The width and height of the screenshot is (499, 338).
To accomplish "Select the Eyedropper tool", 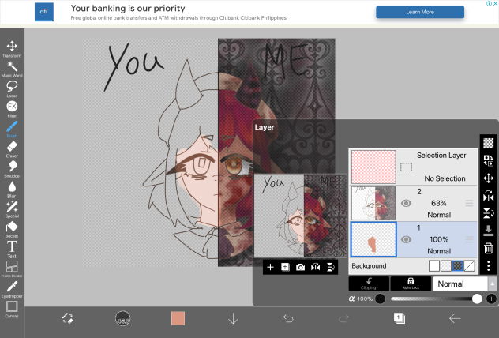I will [12, 287].
